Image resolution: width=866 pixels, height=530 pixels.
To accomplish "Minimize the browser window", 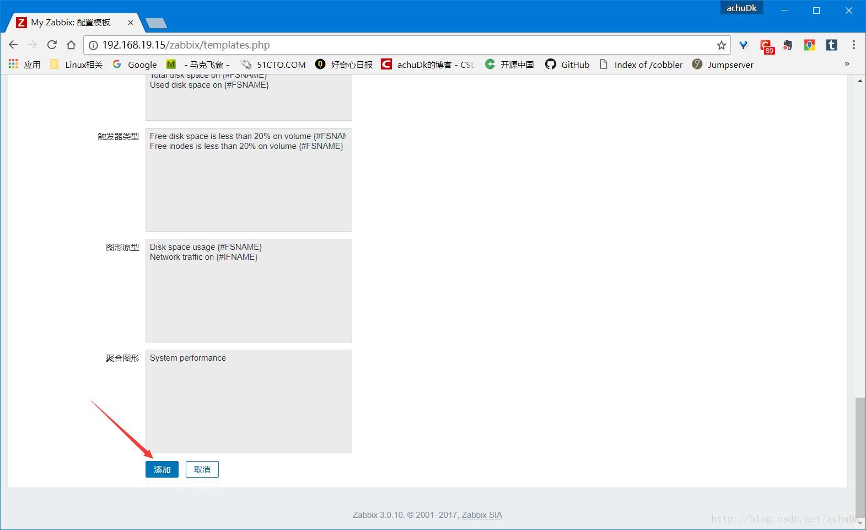I will click(x=784, y=10).
